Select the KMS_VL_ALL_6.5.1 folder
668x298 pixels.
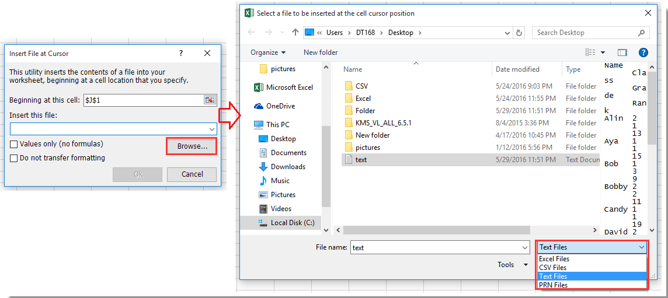click(383, 123)
